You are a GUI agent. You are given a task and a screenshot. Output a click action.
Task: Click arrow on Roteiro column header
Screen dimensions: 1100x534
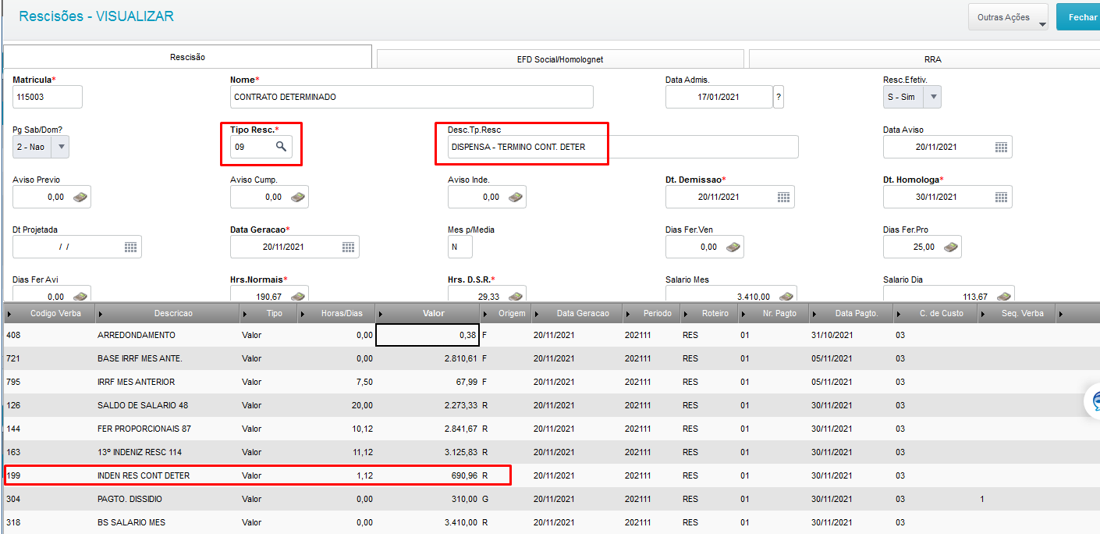(686, 313)
